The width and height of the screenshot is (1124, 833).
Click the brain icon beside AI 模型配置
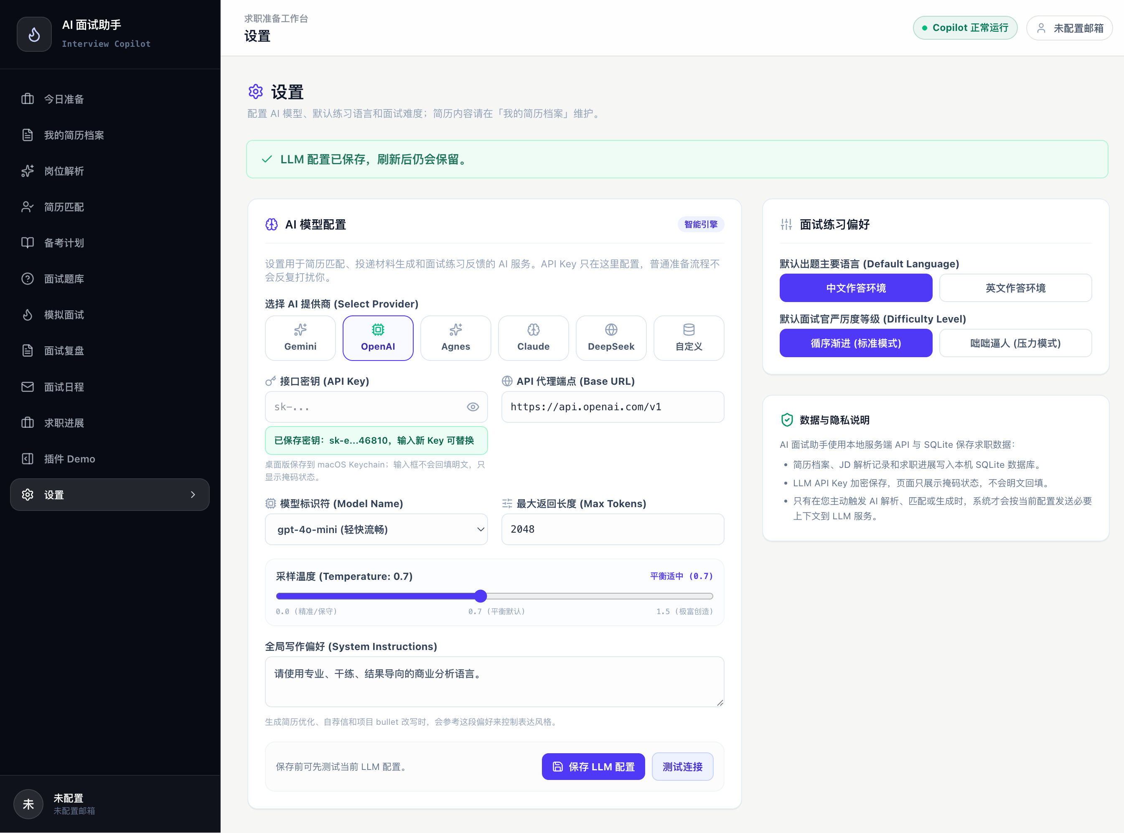(272, 224)
